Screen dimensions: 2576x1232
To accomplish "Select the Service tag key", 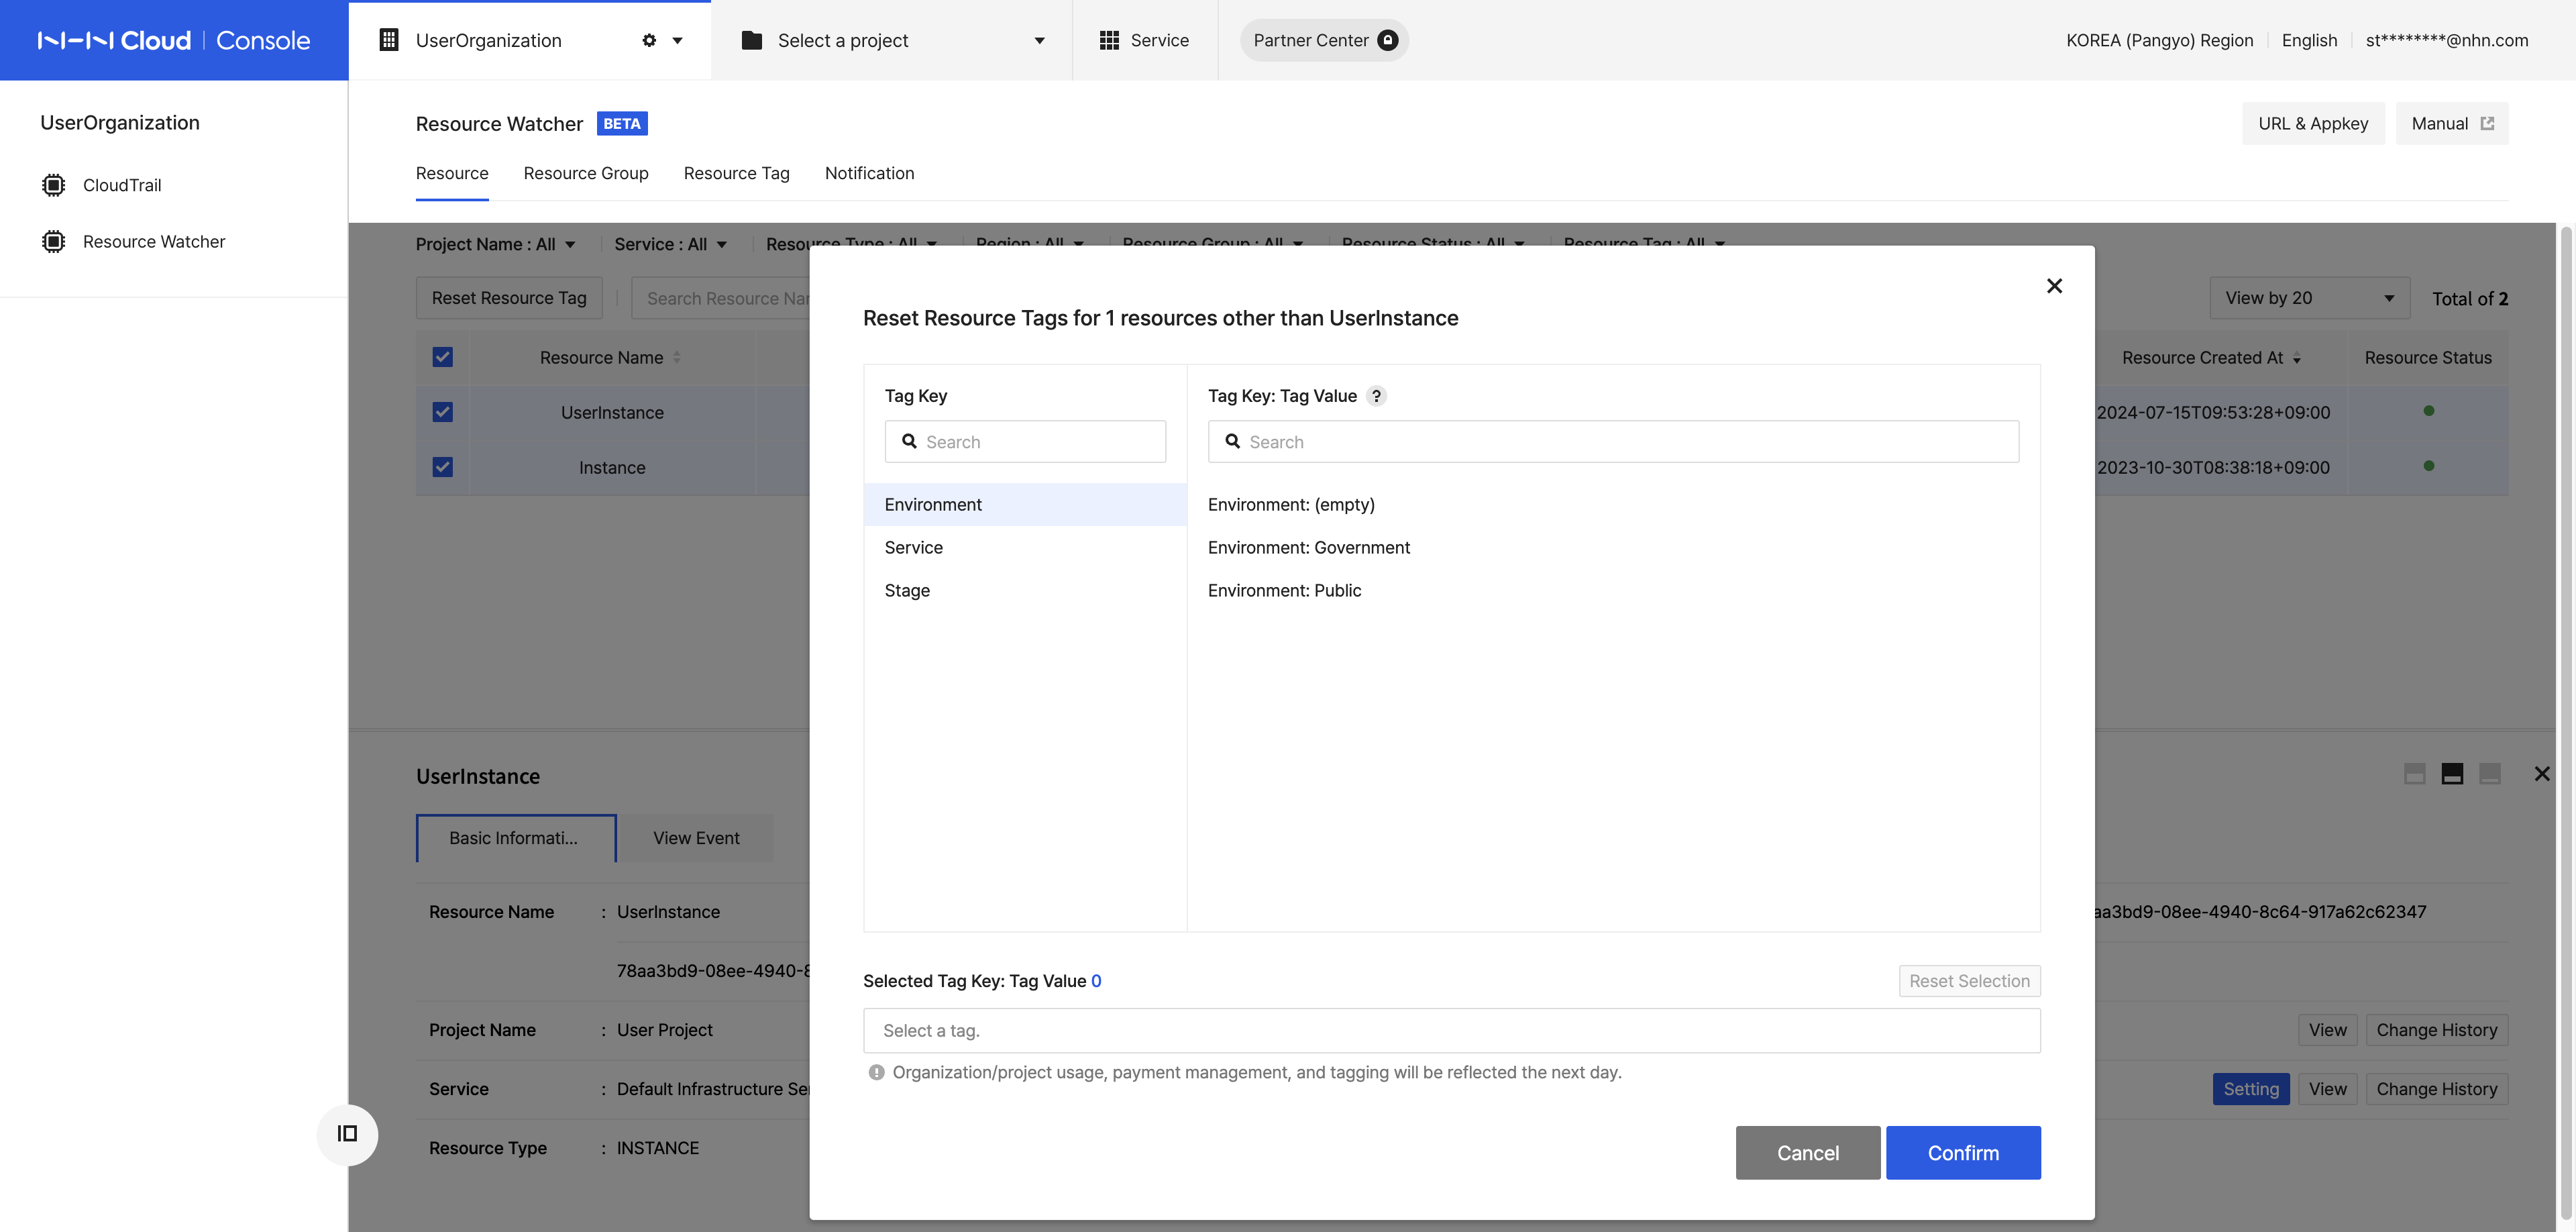I will tap(1025, 547).
